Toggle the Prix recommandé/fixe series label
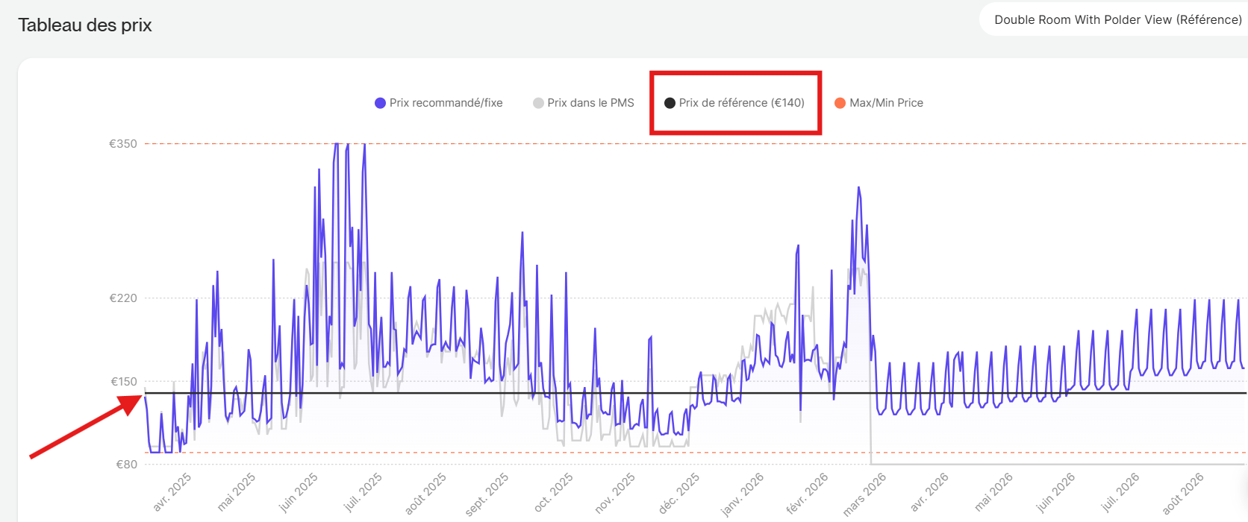The width and height of the screenshot is (1248, 522). coord(446,103)
